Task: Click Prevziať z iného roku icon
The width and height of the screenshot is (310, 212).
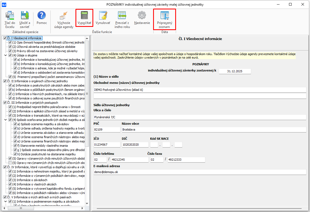Action: (122, 16)
